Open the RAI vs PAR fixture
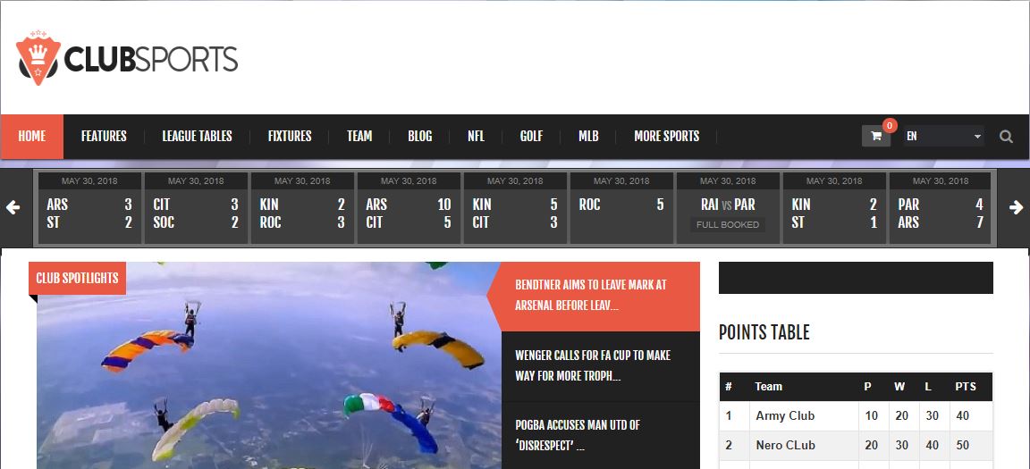The image size is (1030, 469). click(x=728, y=205)
